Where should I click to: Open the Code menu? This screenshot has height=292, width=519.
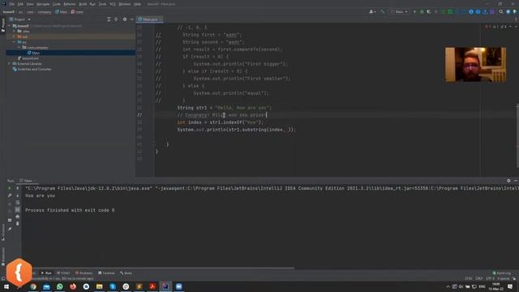(57, 4)
